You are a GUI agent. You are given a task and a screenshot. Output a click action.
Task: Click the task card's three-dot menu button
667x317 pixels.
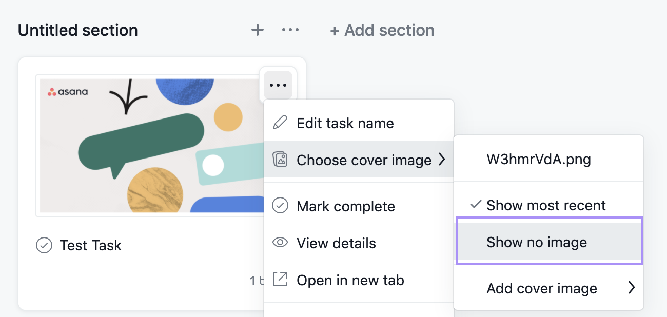(x=278, y=85)
